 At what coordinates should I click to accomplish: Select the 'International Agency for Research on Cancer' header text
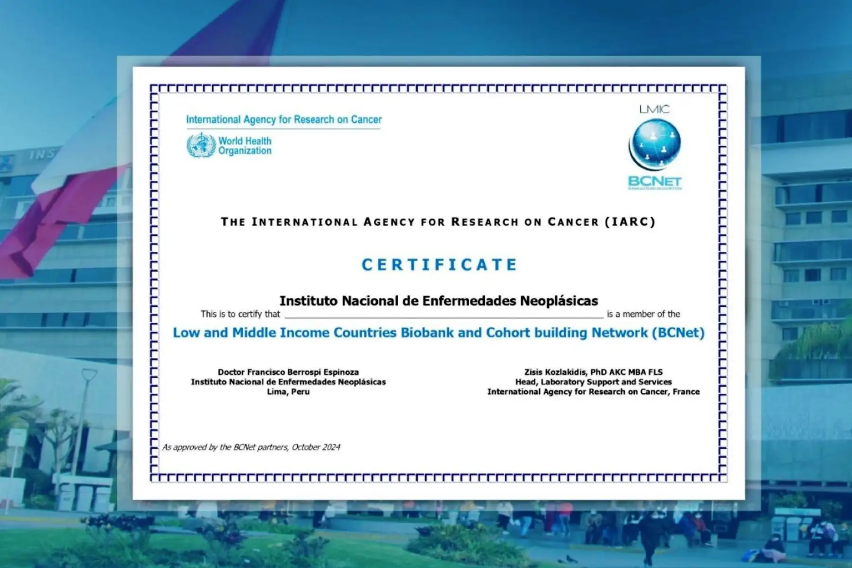[x=284, y=120]
